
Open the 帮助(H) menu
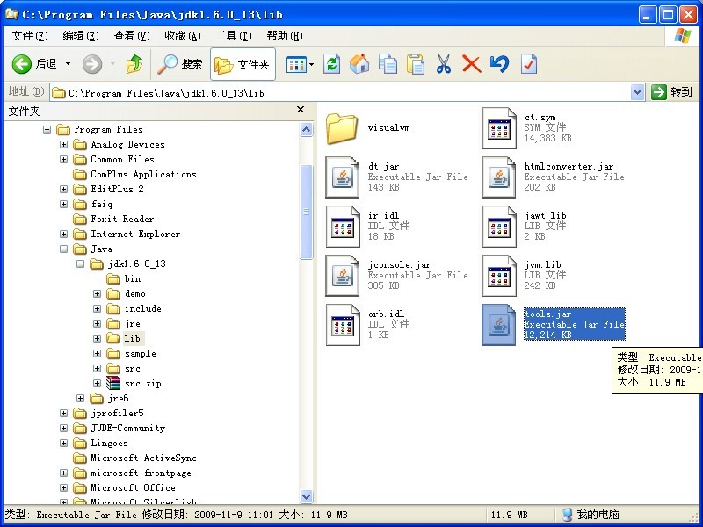click(284, 36)
